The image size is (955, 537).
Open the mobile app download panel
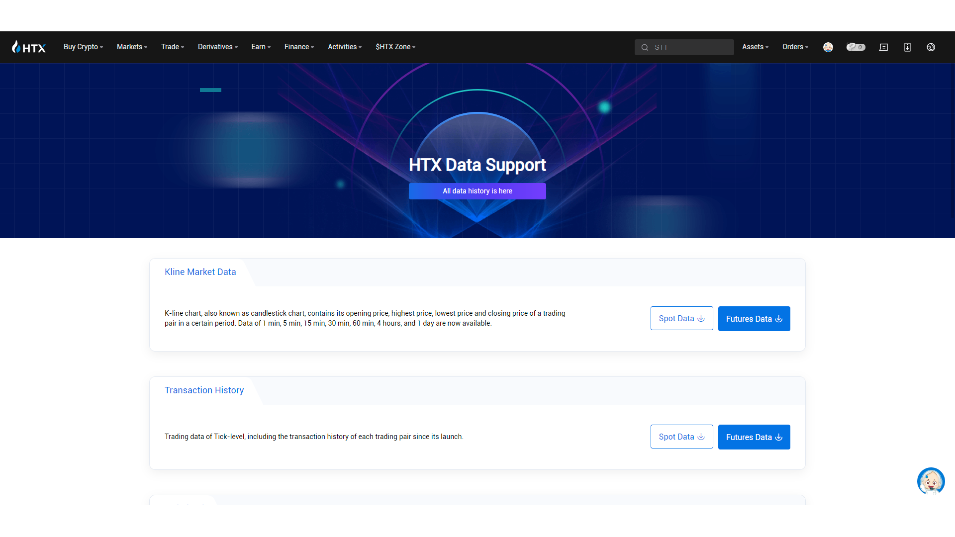pos(907,47)
